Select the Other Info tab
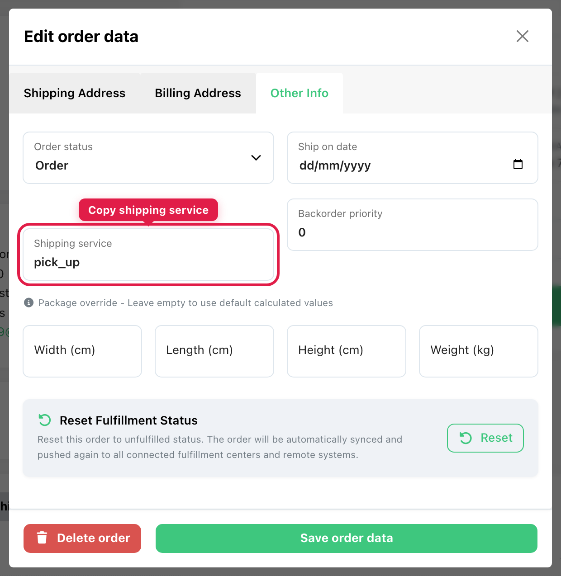Viewport: 561px width, 576px height. [x=300, y=93]
